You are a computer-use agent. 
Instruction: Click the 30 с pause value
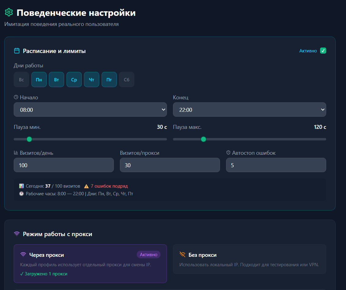pos(162,127)
